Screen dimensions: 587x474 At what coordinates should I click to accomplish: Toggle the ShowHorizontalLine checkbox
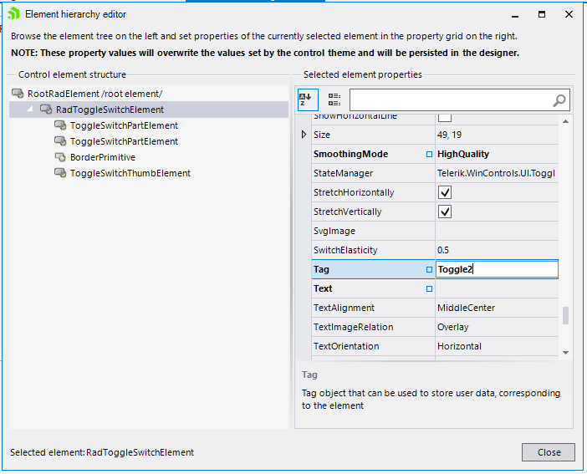pos(446,116)
